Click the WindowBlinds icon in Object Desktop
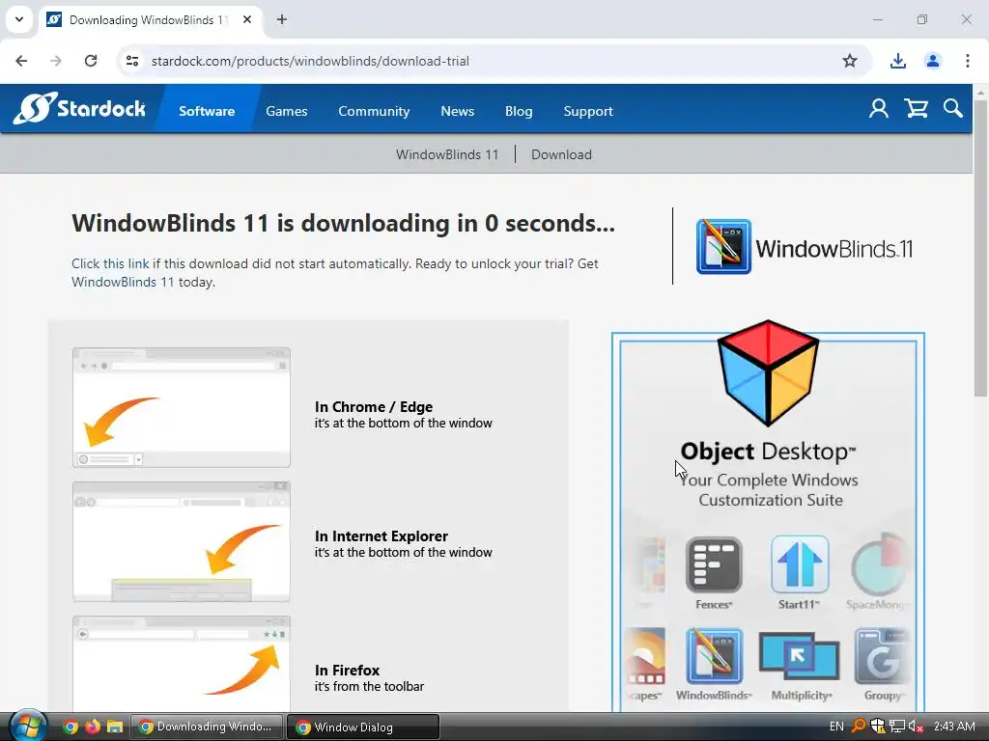 714,656
